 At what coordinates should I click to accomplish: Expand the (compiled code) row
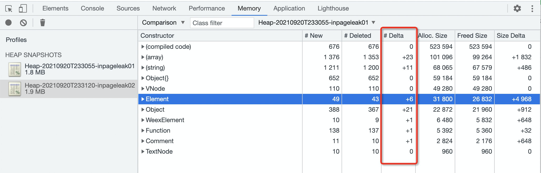coord(143,47)
